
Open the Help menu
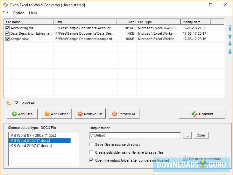33,13
